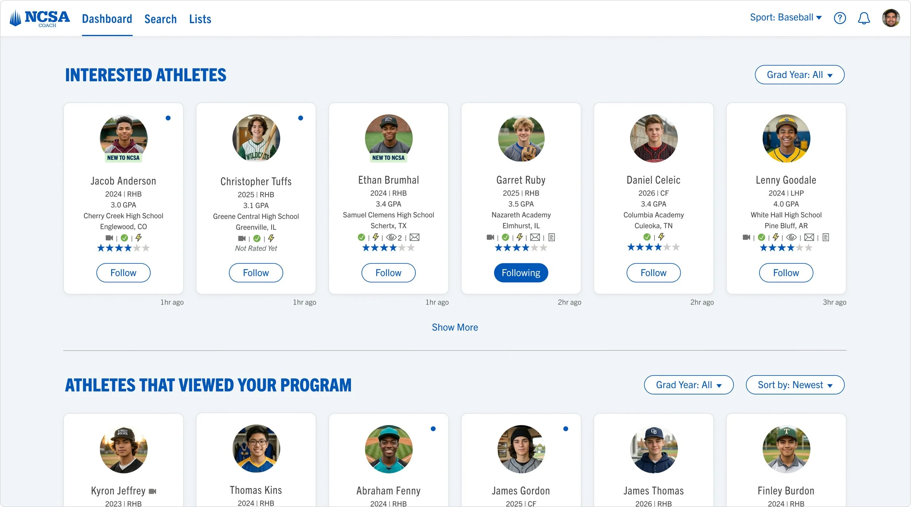Expand Grad Year filter for Interested Athletes
The width and height of the screenshot is (911, 507).
pos(799,75)
